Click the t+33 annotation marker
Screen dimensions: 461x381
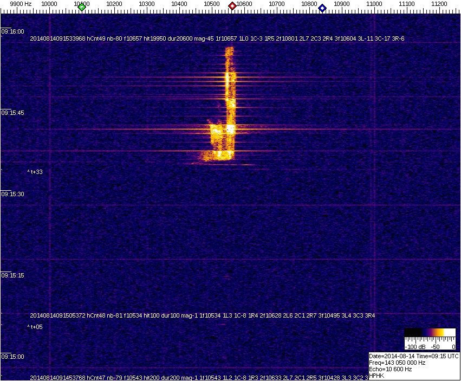[35, 172]
